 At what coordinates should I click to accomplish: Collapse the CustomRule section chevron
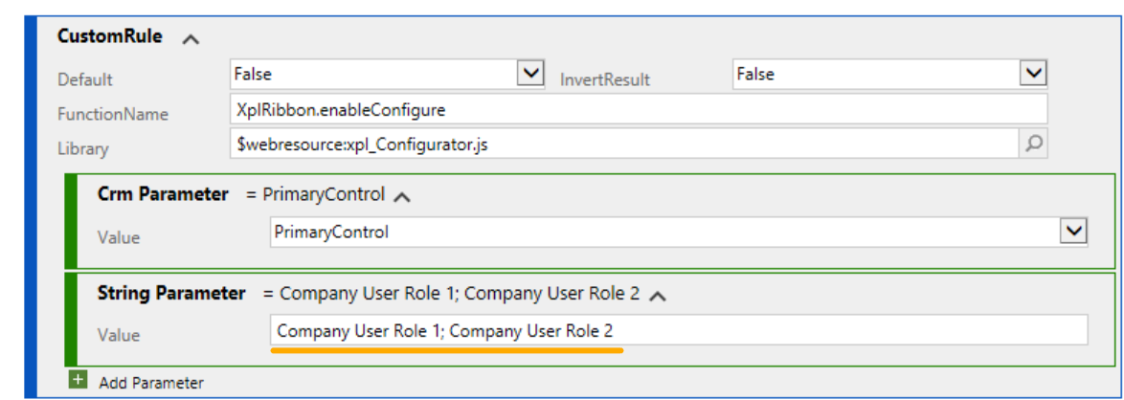191,40
